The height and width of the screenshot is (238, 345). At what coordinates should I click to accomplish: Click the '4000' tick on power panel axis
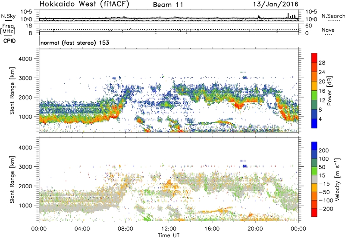[x=25, y=59]
